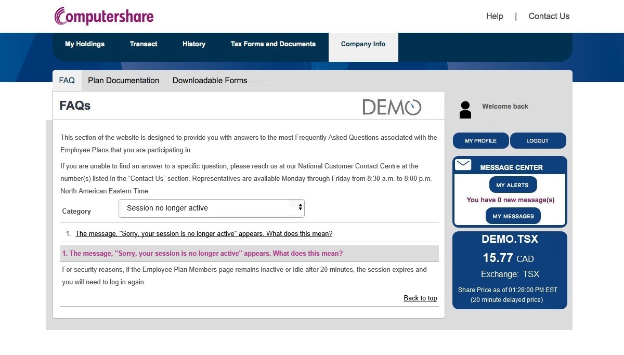This screenshot has width=624, height=355.
Task: Click the Category dropdown arrows
Action: click(x=300, y=208)
